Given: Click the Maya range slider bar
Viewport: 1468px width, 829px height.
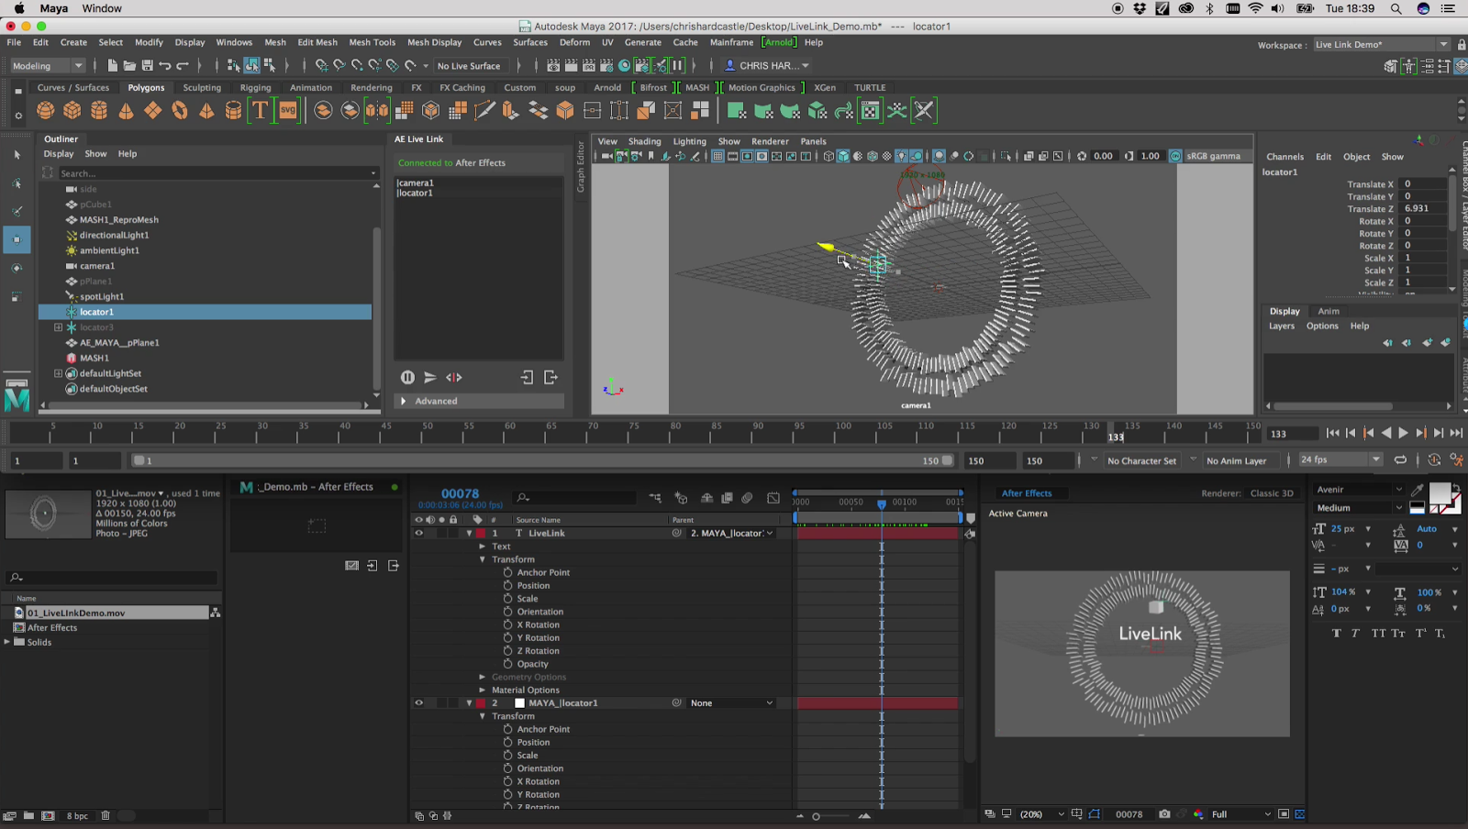Looking at the screenshot, I should pos(543,460).
